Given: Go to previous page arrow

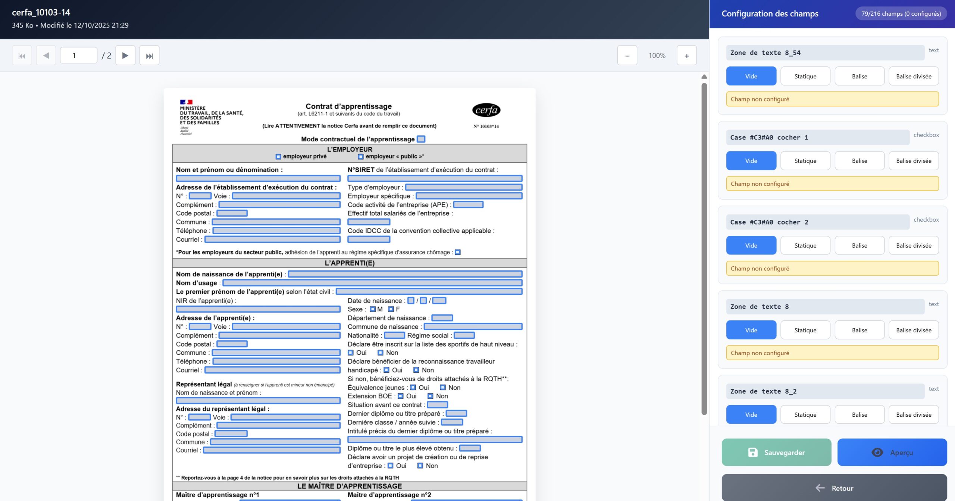Looking at the screenshot, I should [46, 56].
